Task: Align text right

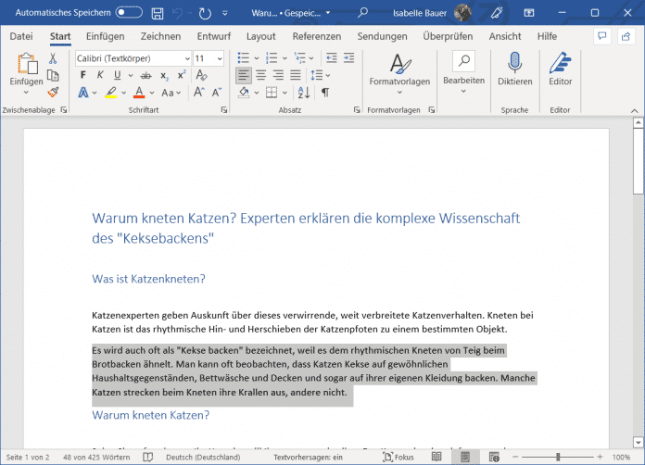Action: pyautogui.click(x=278, y=75)
